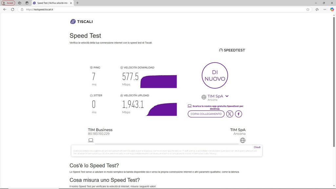Open a new browser tab
The image size is (336, 189).
point(77,3)
